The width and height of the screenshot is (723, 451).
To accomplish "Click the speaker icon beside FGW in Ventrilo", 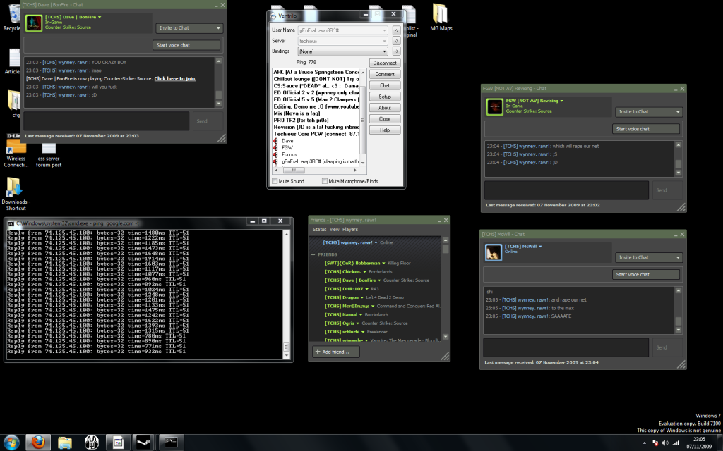I will tap(275, 148).
